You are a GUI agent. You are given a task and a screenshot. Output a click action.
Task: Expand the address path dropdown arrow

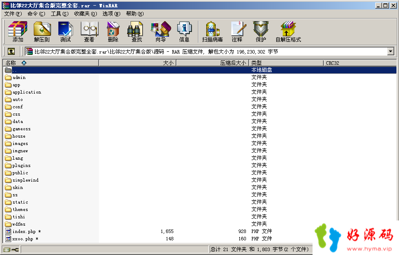pyautogui.click(x=391, y=51)
